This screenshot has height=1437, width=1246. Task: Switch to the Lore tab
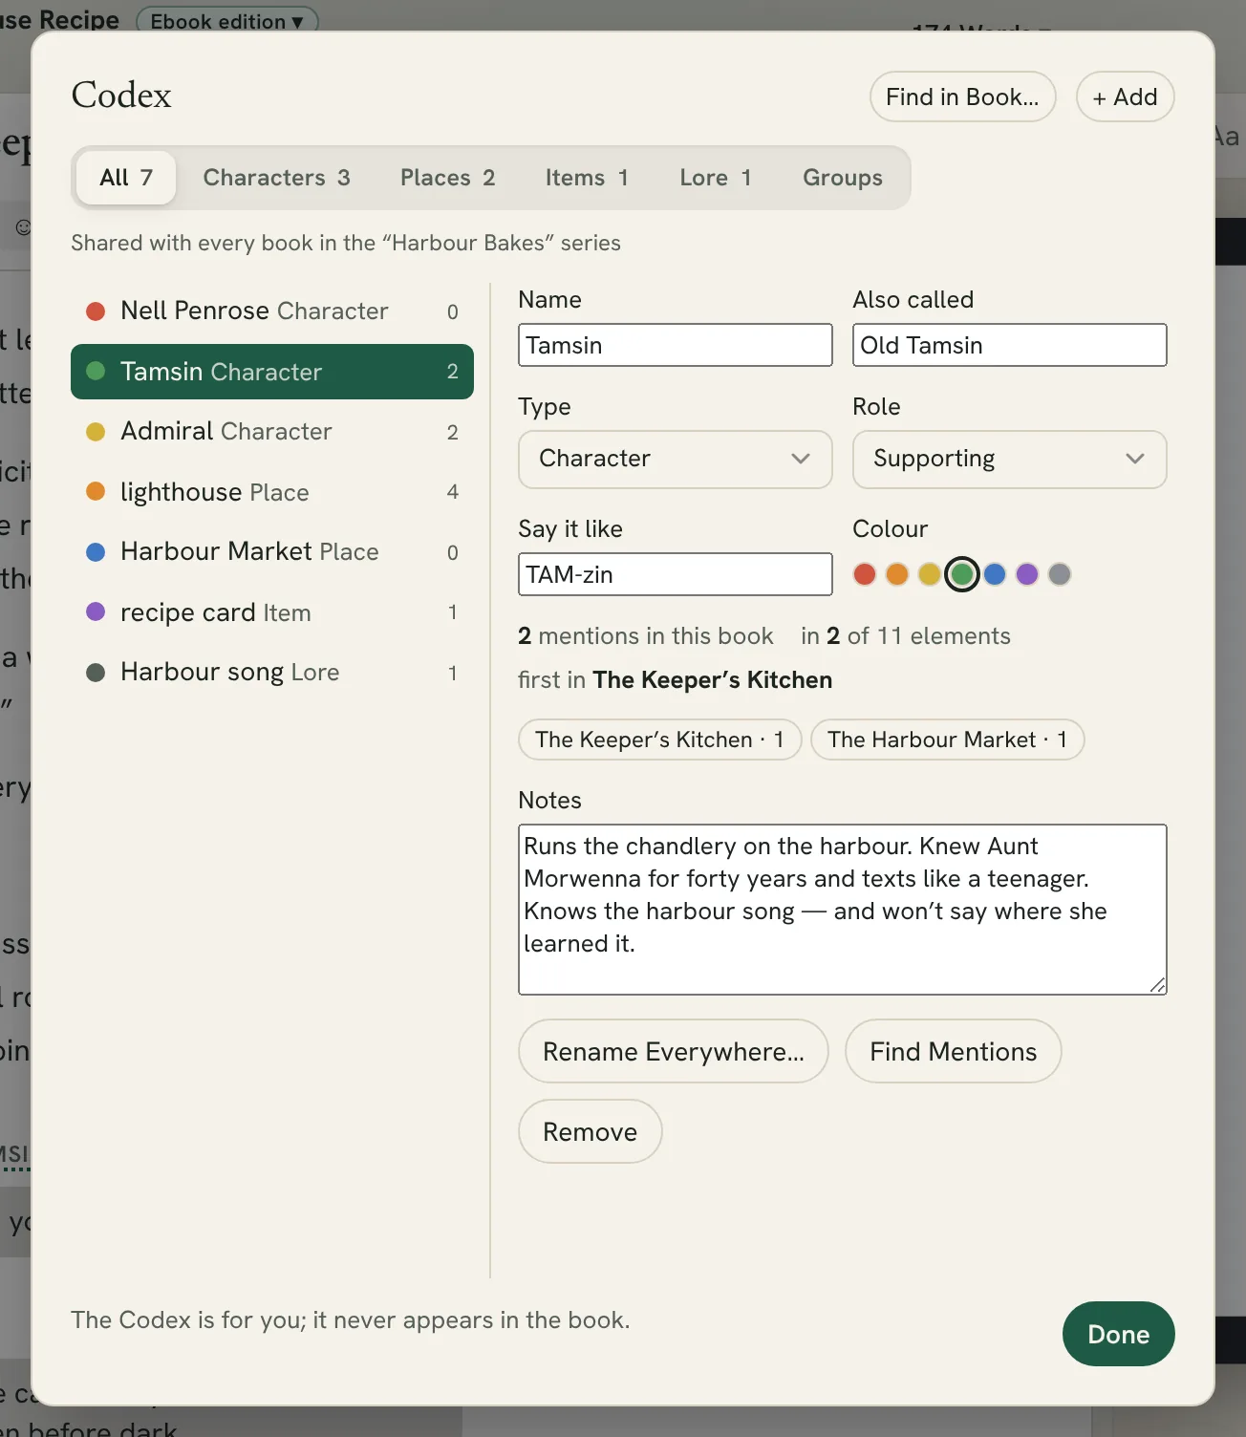(x=716, y=178)
